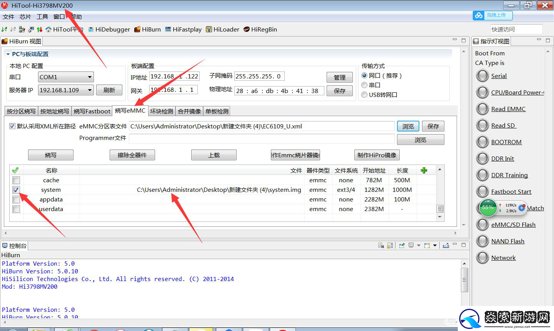
Task: Click the 上载 upload button
Action: click(214, 155)
